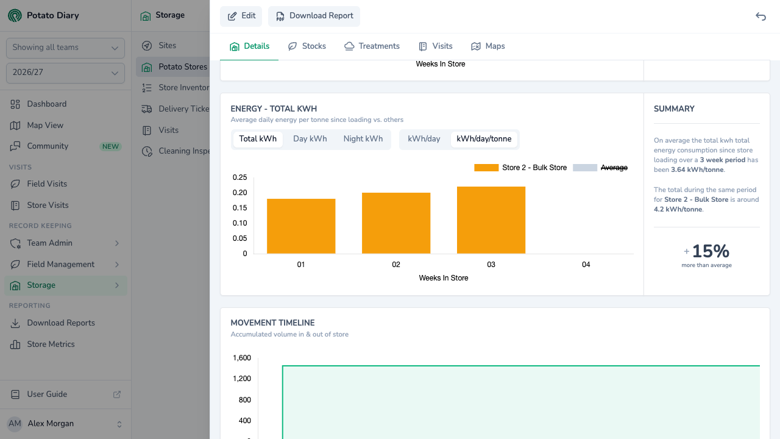Click the orange Store 2 - Bulk Store legend swatch
The height and width of the screenshot is (439, 780).
click(x=486, y=168)
